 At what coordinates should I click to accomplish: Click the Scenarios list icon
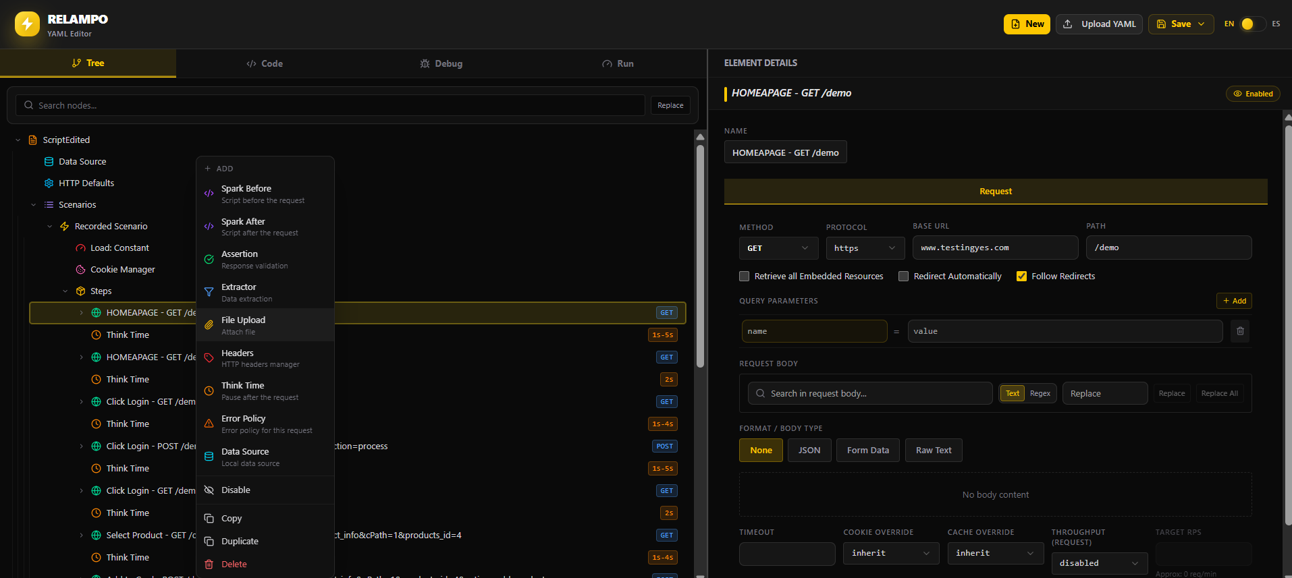49,205
